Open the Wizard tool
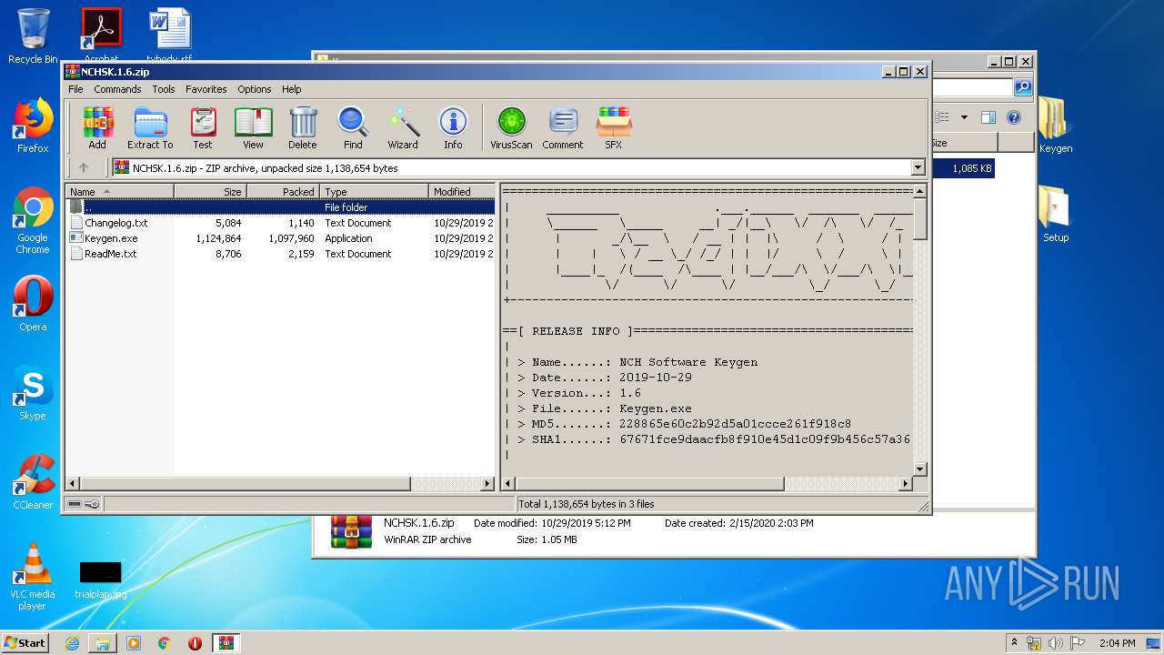 [x=403, y=128]
